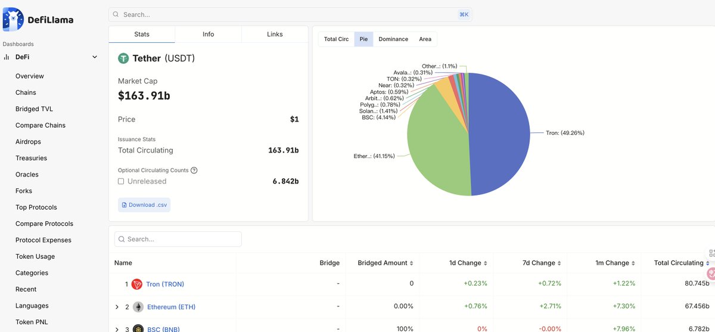Open Token Usage in the sidebar

35,256
